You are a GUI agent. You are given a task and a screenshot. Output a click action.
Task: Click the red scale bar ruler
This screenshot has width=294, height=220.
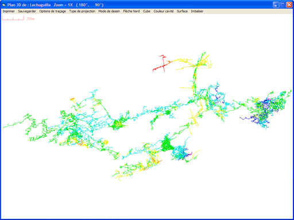tap(13, 18)
